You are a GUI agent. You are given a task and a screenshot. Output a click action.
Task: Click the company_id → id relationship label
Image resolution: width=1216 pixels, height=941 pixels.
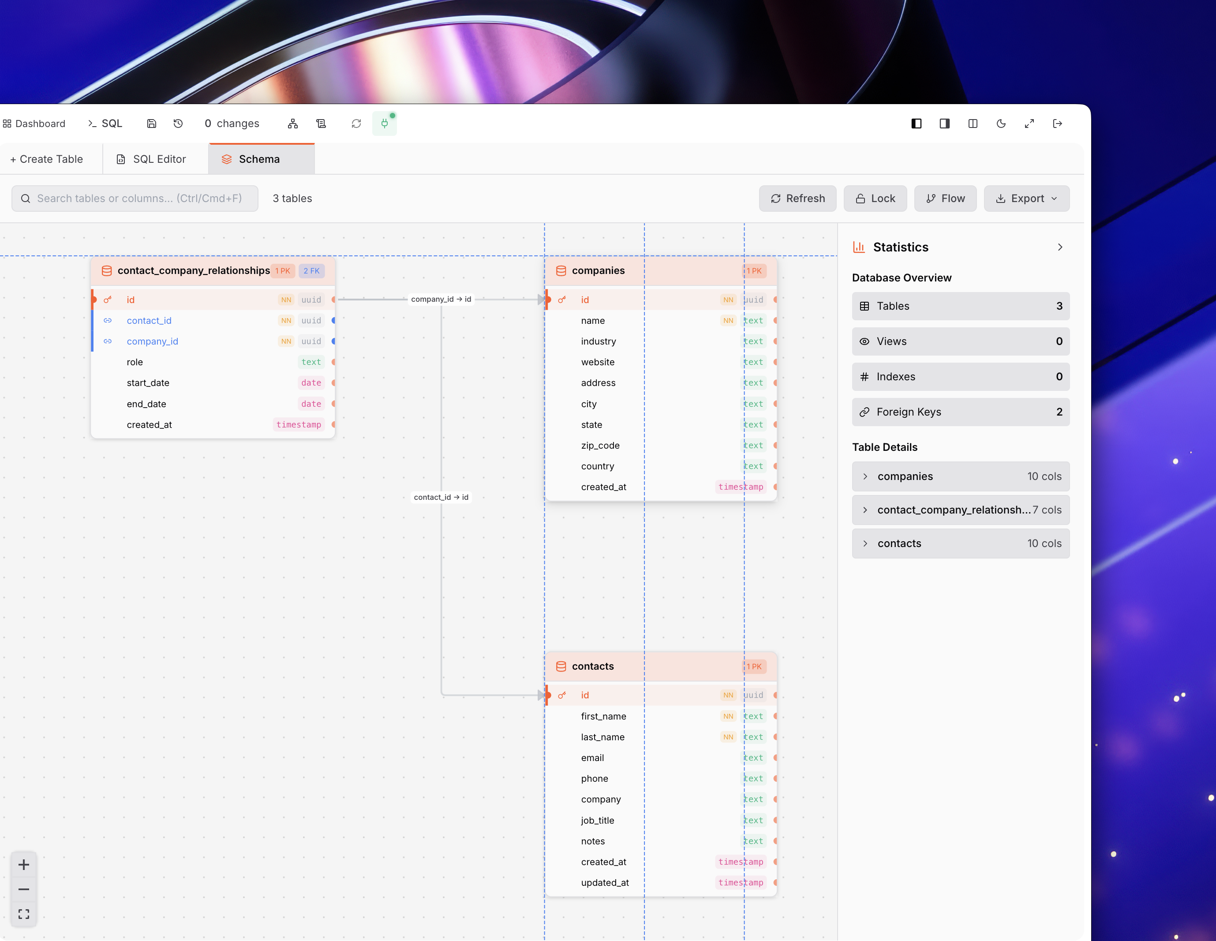[x=441, y=300]
